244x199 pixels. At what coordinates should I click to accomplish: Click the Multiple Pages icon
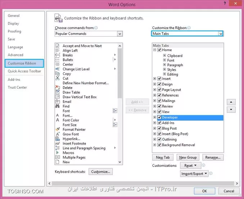point(58,157)
